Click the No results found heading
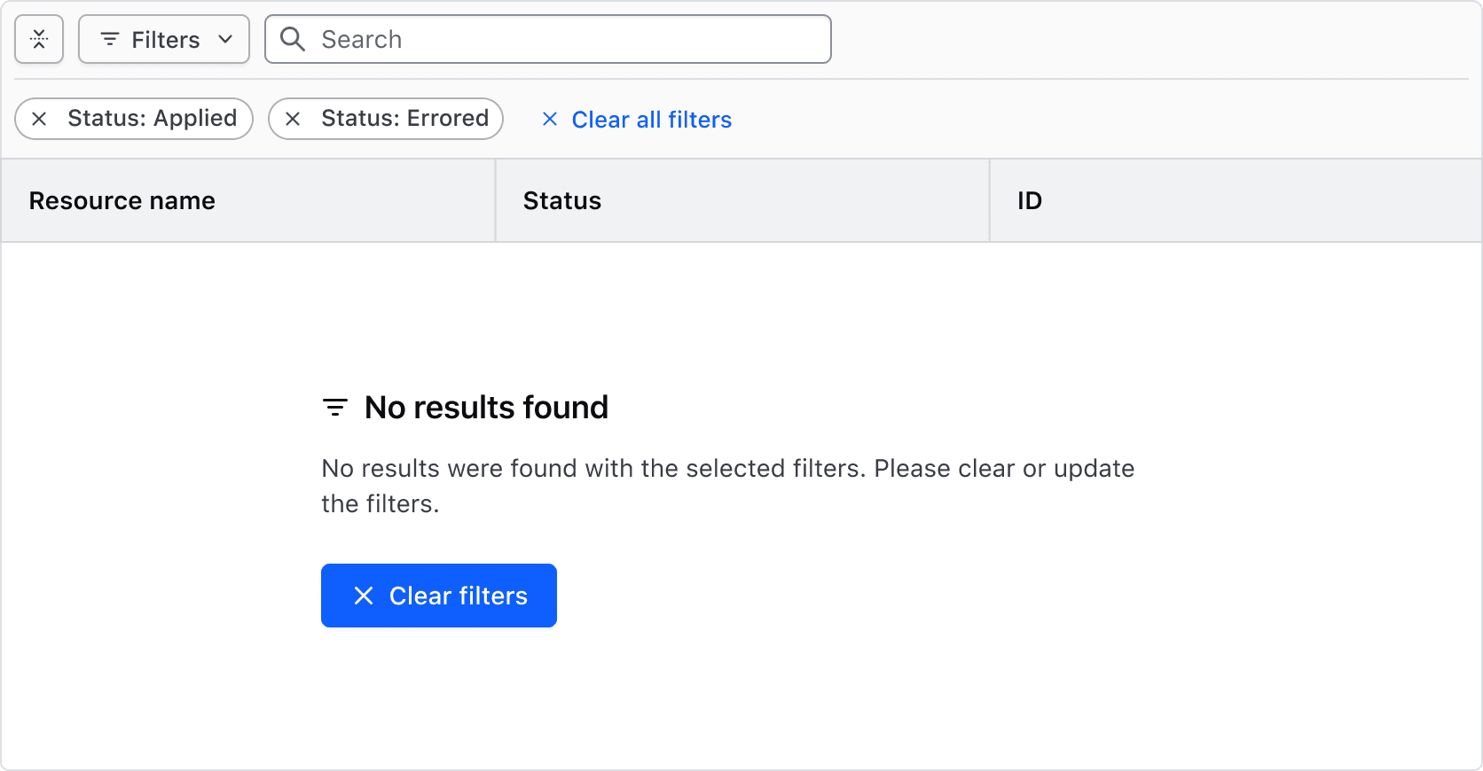Viewport: 1483px width, 771px height. 486,407
